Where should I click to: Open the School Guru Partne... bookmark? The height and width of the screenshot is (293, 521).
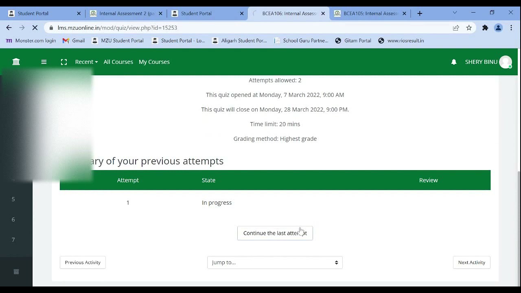coord(301,41)
